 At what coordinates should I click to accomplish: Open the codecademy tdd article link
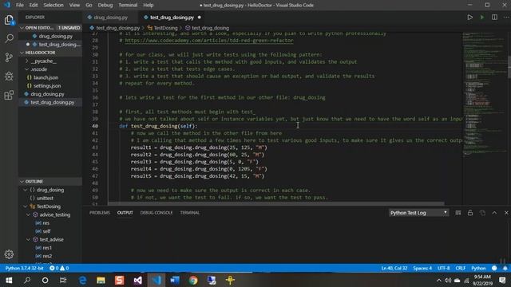pyautogui.click(x=209, y=41)
